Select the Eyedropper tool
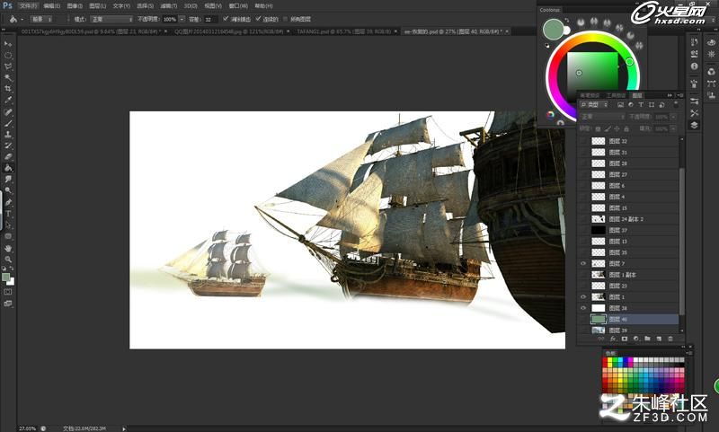The image size is (719, 432). click(8, 100)
